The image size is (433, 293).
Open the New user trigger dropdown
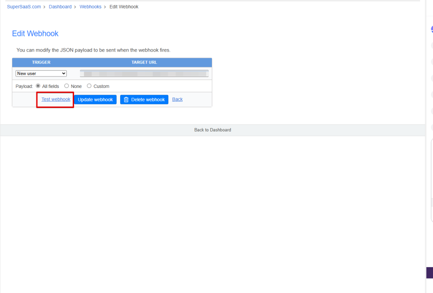(x=41, y=74)
